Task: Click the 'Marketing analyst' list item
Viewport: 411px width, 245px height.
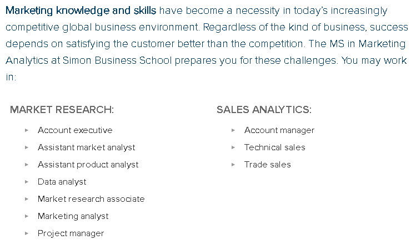Action: click(x=73, y=217)
